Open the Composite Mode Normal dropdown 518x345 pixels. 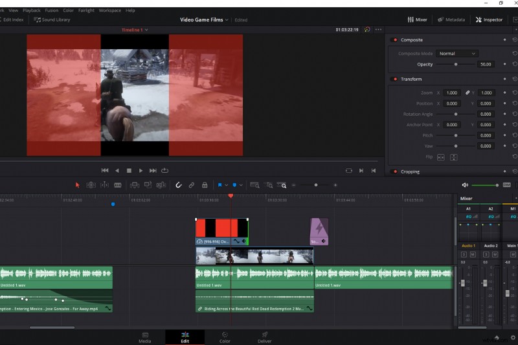pyautogui.click(x=457, y=54)
